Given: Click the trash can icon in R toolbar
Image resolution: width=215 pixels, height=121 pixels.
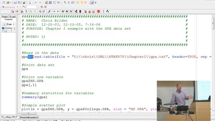Looking at the screenshot, I should 80,11.
